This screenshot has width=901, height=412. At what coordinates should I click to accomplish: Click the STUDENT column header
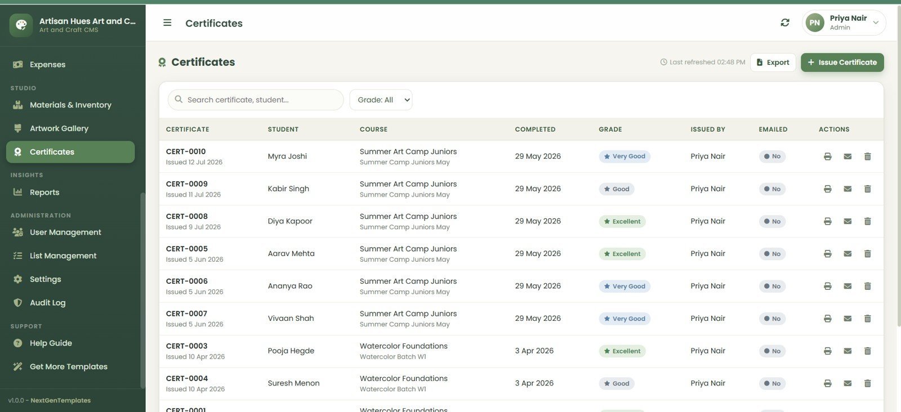[x=283, y=129]
